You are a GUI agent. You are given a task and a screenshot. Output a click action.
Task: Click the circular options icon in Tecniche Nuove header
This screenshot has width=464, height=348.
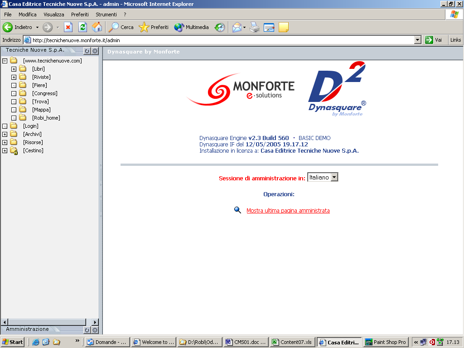[x=95, y=51]
